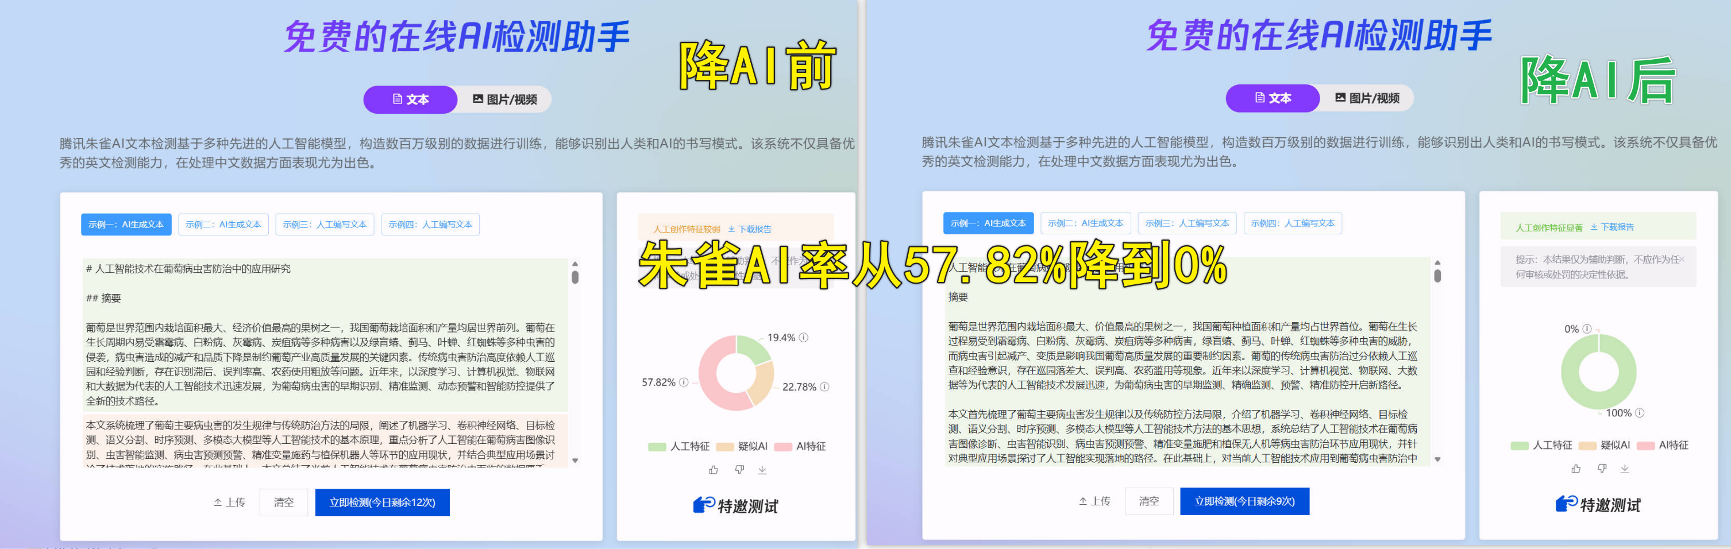Viewport: 1731px width, 549px height.
Task: Click 清空 in right panel
Action: [1149, 501]
